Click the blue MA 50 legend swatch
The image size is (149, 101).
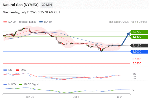(x=41, y=22)
